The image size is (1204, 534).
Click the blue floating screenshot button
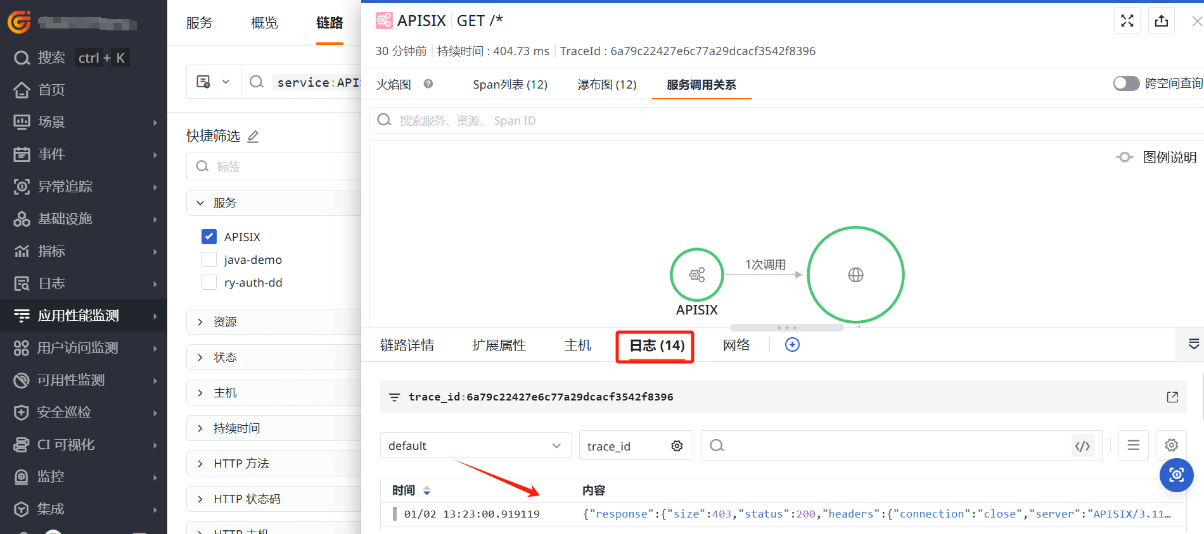tap(1177, 475)
